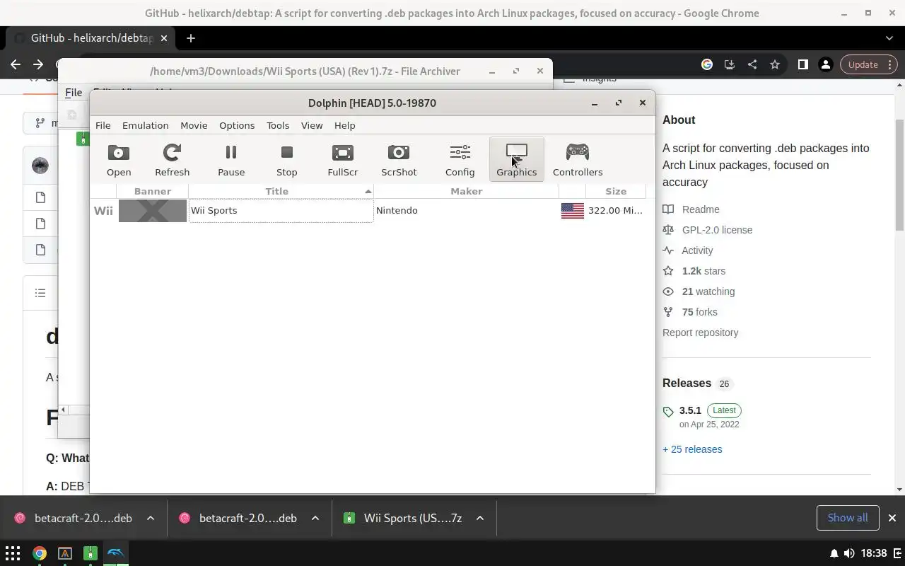Open the Emulation menu
The image size is (905, 566).
coord(145,125)
